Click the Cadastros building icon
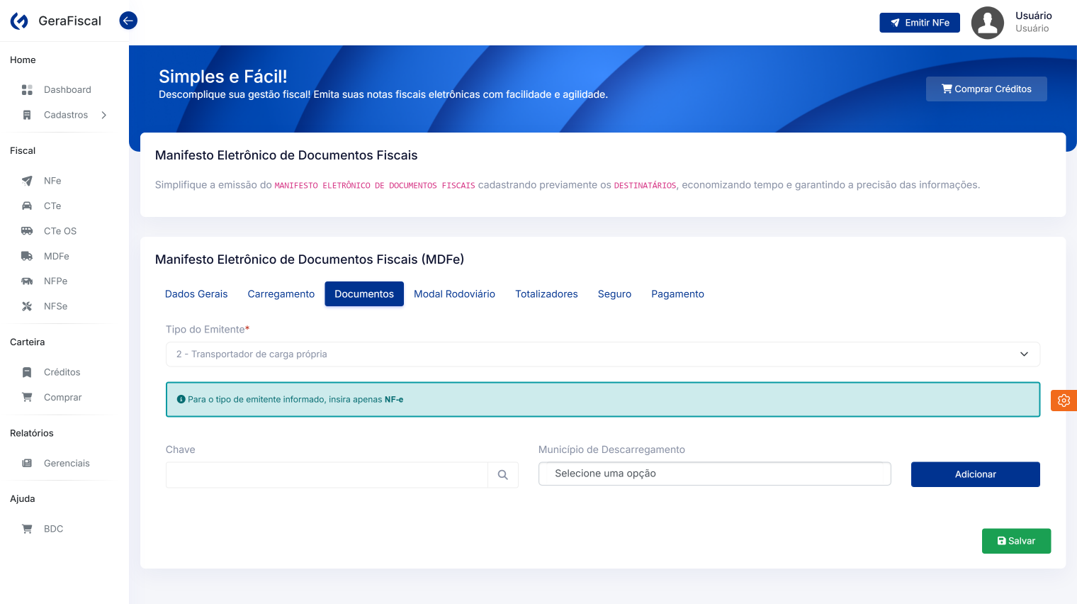 tap(27, 115)
